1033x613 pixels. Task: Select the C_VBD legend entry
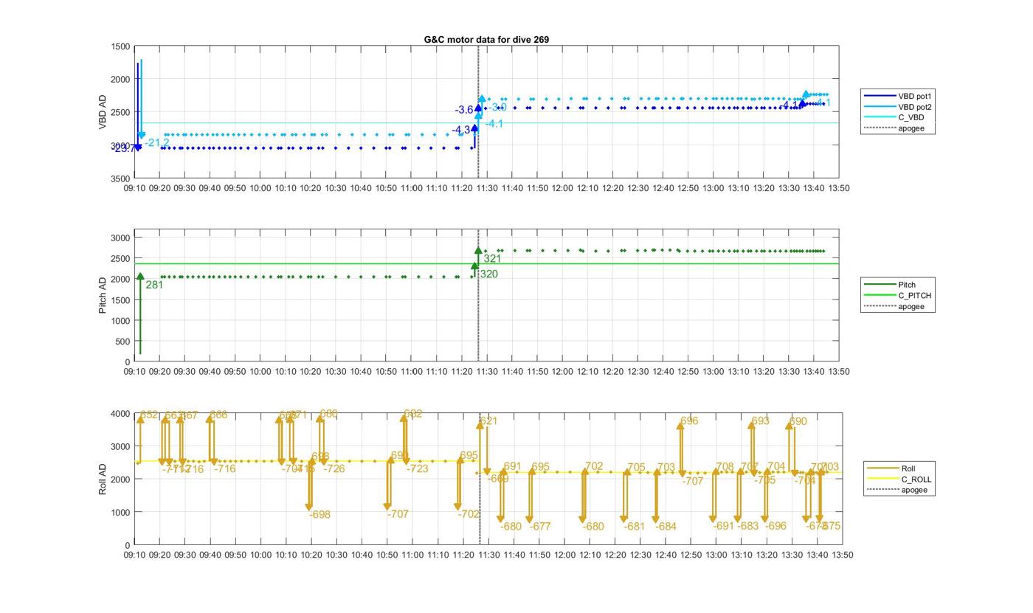point(897,117)
